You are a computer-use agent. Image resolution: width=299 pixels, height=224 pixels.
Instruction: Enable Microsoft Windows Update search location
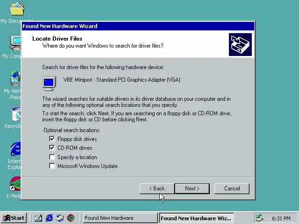pos(52,166)
